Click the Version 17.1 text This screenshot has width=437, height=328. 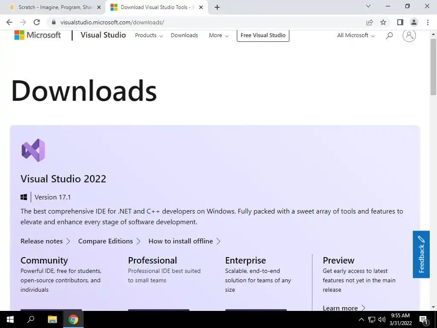tap(52, 197)
